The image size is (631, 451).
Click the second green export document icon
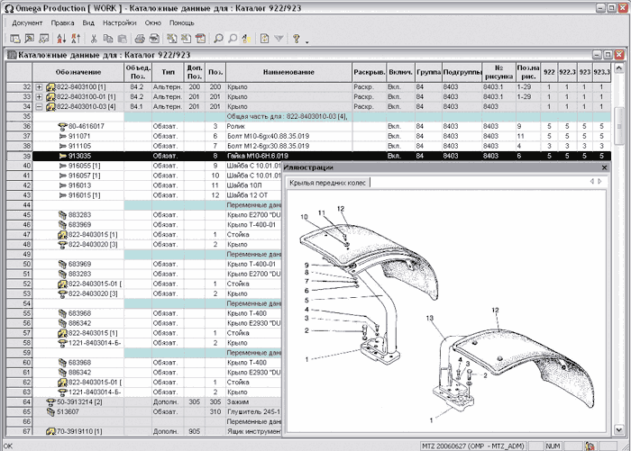click(186, 39)
